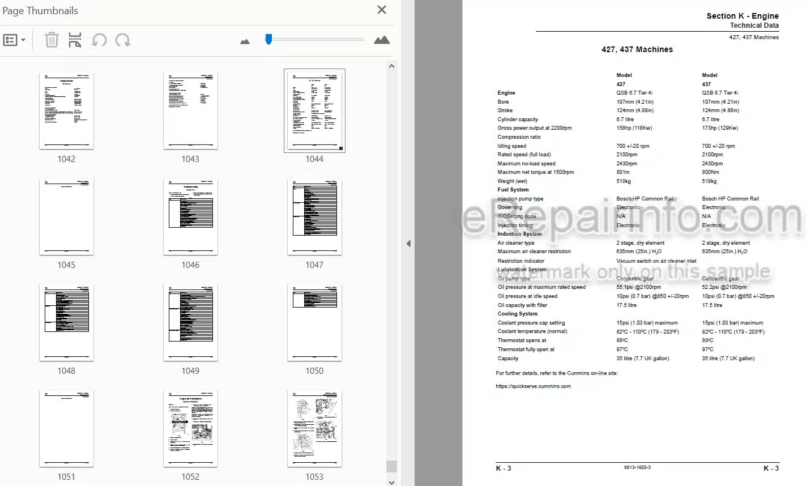Collapse the side panel with arrow

tap(408, 244)
